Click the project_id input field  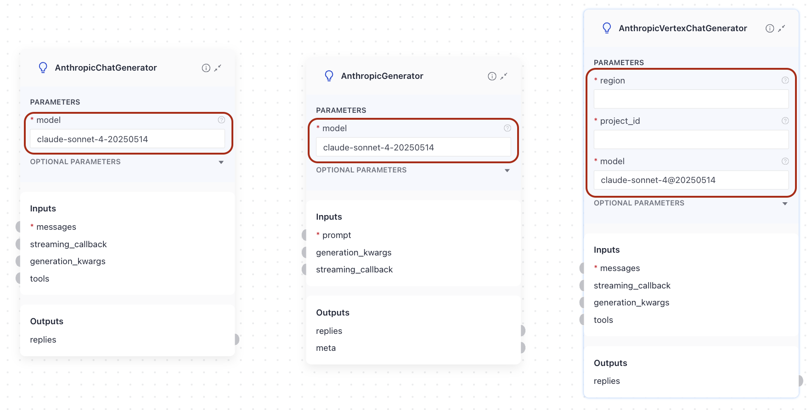coord(691,139)
